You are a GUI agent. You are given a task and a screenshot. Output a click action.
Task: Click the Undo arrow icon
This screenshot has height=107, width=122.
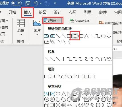coord(36,3)
